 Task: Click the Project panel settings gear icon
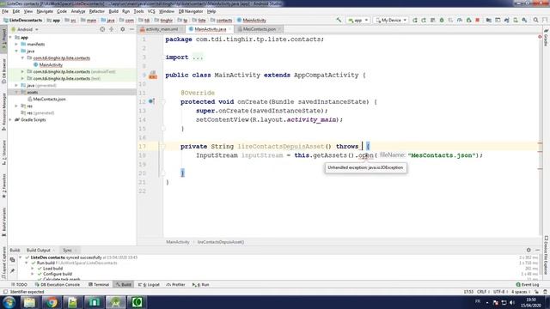(x=122, y=29)
